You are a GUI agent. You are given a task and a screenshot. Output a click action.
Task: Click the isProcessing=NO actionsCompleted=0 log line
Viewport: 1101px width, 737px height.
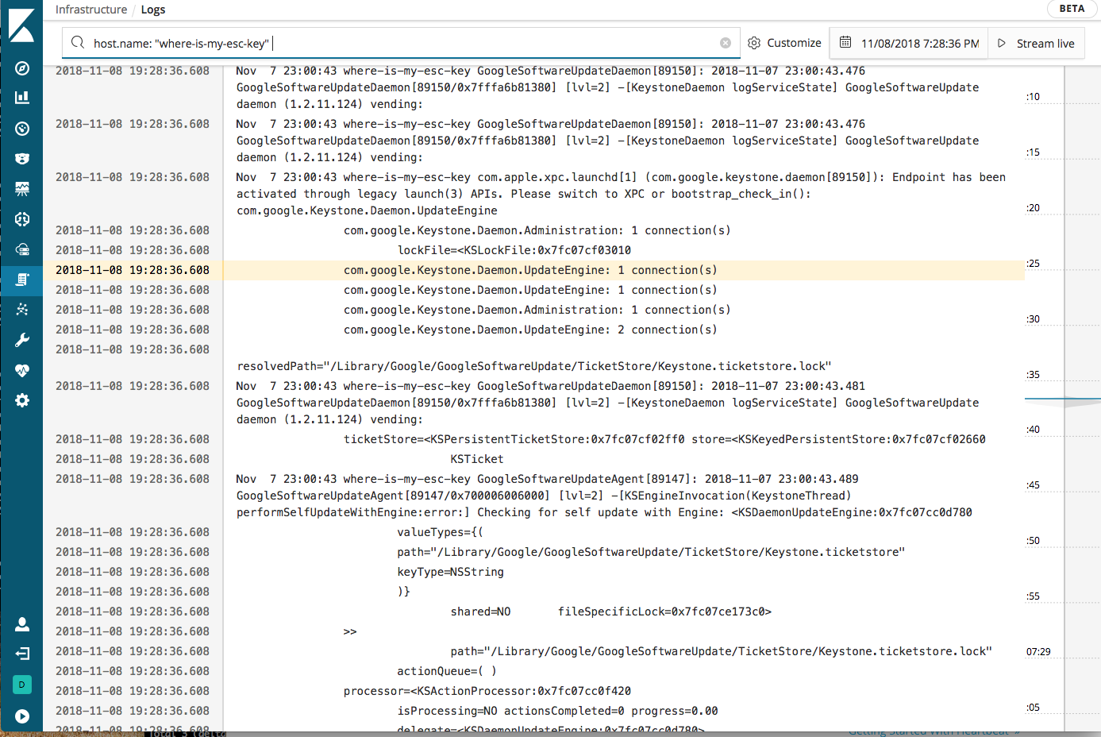coord(558,711)
